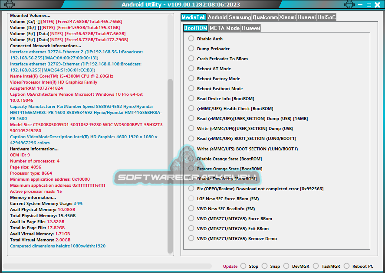Image resolution: width=385 pixels, height=273 pixels.
Task: Select the Dump Preloader option
Action: 191,49
